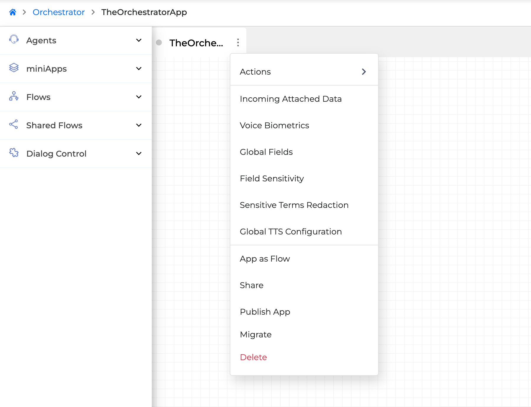Screen dimensions: 531x407
Task: Click the home icon in the breadcrumb
Action: point(12,12)
